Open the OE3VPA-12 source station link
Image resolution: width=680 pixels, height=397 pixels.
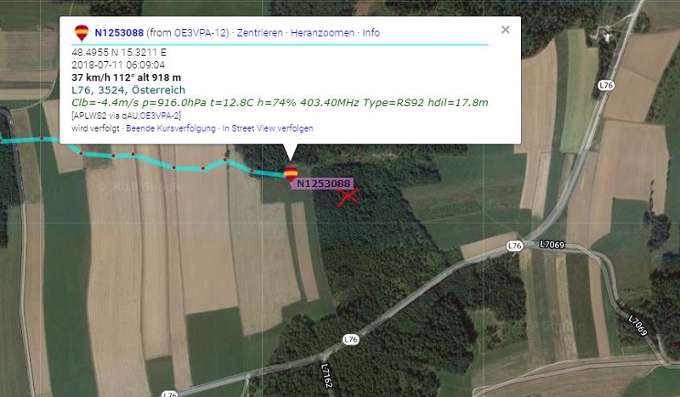(200, 33)
